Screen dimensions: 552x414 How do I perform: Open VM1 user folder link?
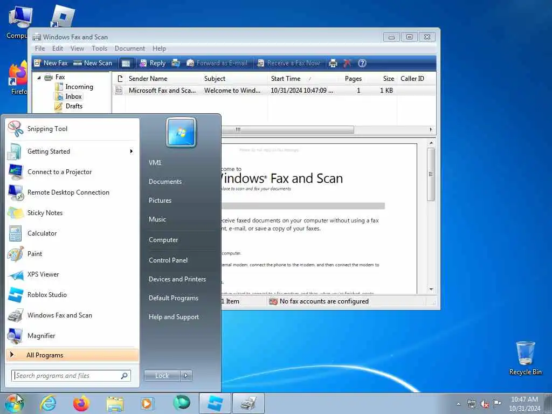(155, 163)
